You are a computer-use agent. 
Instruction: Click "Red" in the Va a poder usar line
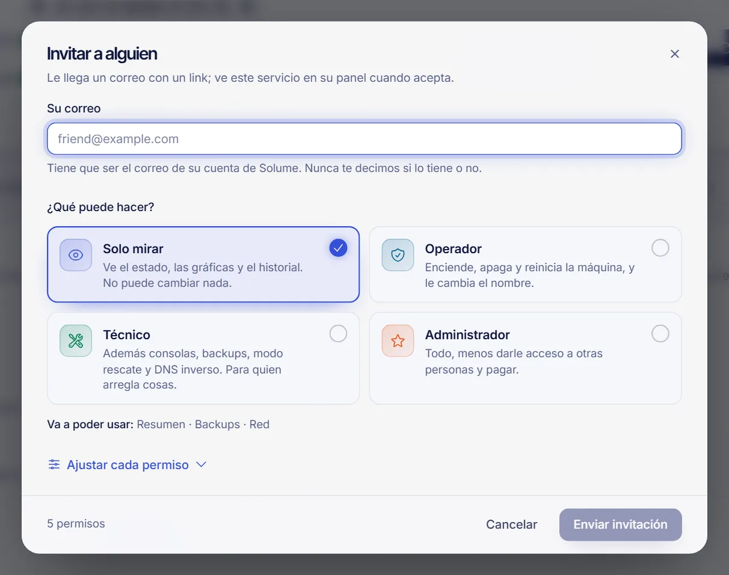point(259,424)
